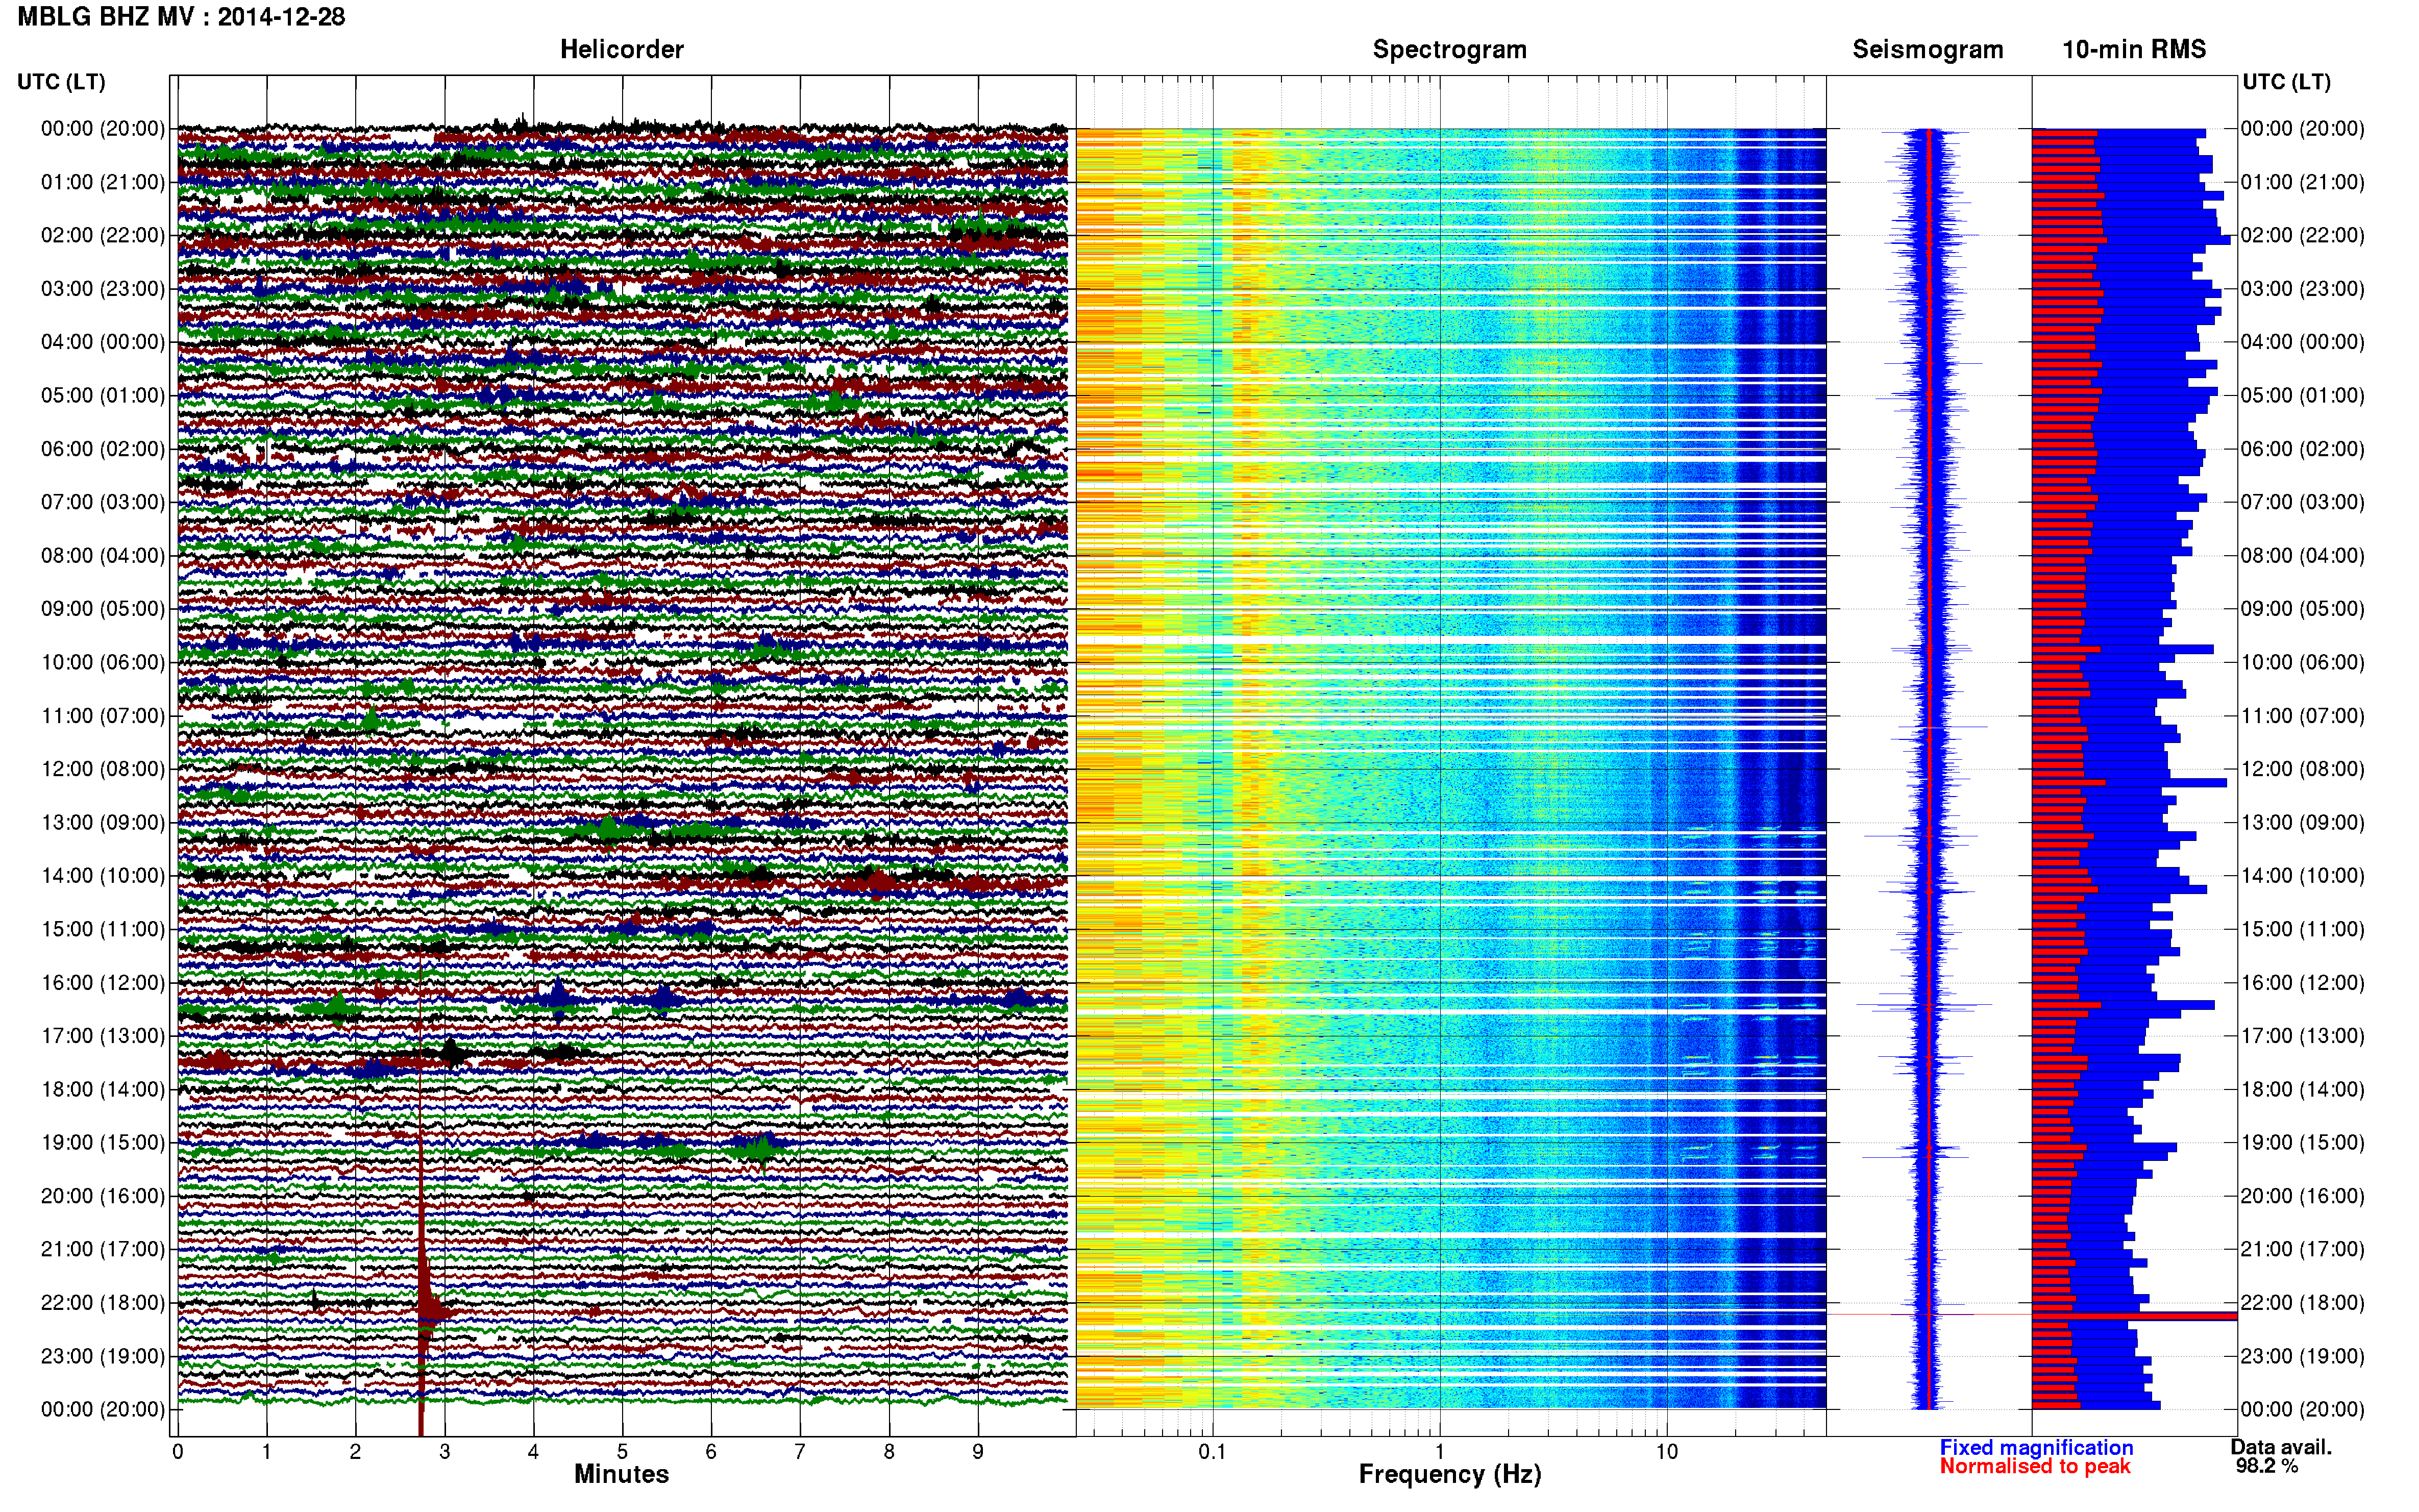Viewport: 2419px width, 1512px height.
Task: Select the left time label '07:00 (03:00)'
Action: [x=103, y=502]
